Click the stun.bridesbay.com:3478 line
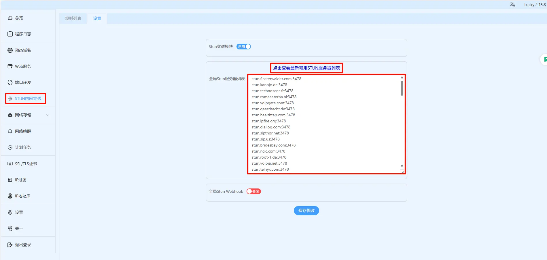547x260 pixels. 274,145
